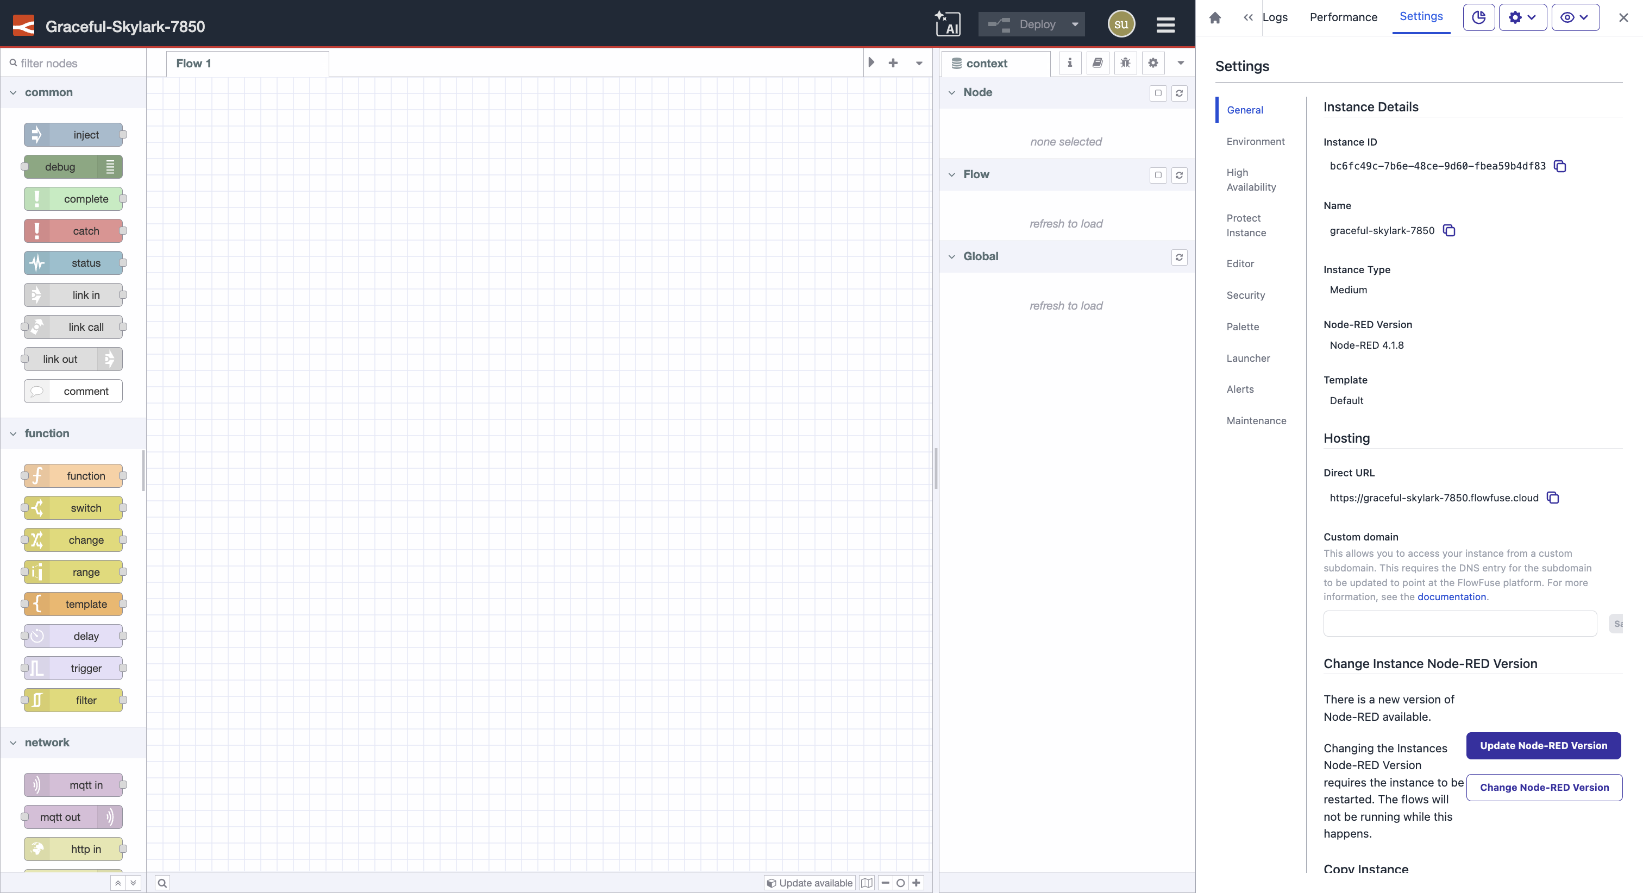Open the Editor settings section
This screenshot has width=1643, height=893.
click(1240, 263)
